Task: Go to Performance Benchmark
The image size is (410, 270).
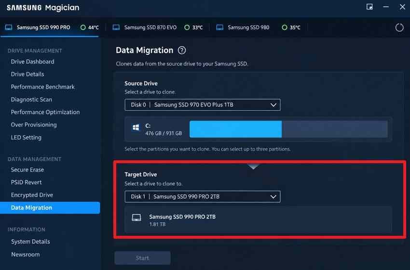Action: tap(43, 87)
